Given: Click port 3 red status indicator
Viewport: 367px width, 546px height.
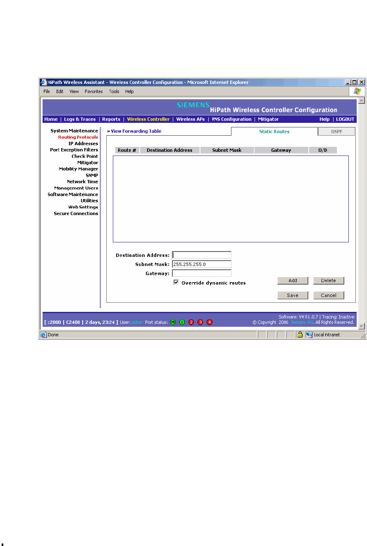Looking at the screenshot, I should pos(200,322).
